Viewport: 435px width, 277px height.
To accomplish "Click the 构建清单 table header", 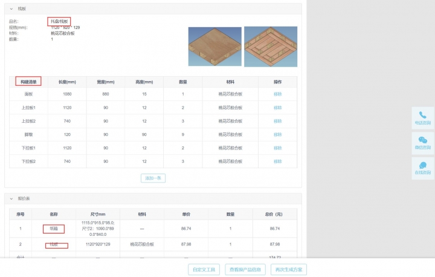I will (x=28, y=81).
